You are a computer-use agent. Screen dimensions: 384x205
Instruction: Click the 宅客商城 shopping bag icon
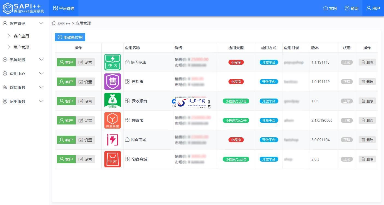[112, 159]
